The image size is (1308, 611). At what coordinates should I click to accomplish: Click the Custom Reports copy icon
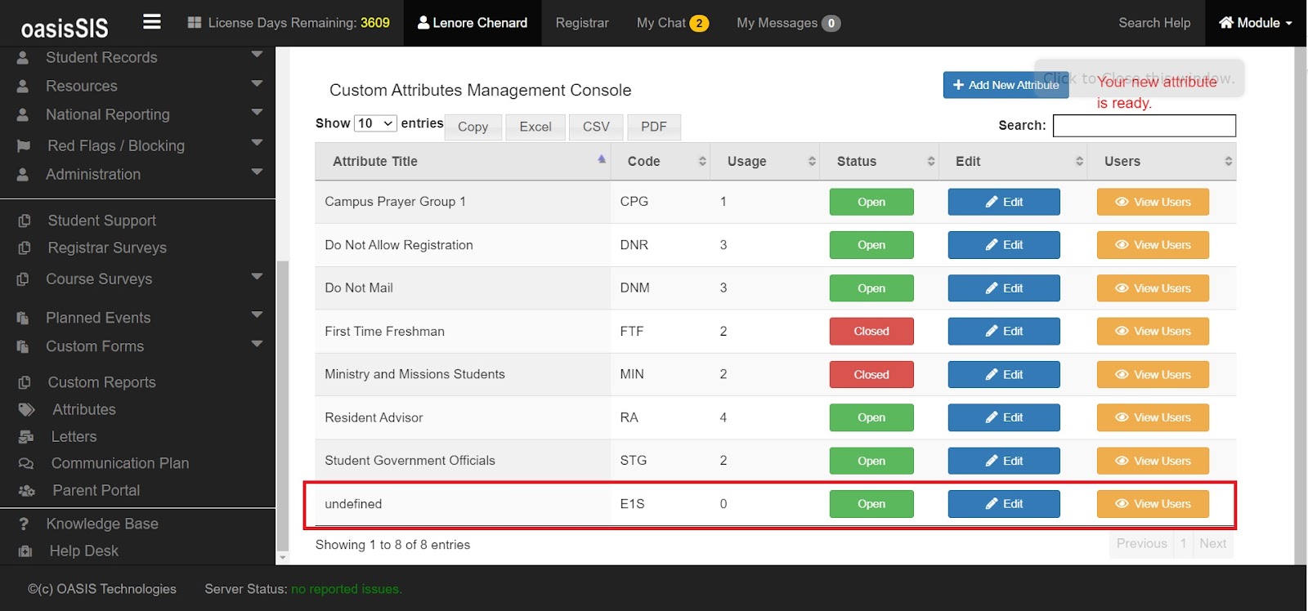[x=25, y=382]
